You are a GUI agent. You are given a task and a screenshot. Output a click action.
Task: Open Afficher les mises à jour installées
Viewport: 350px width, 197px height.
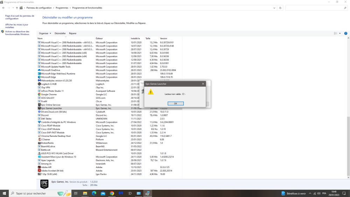pyautogui.click(x=17, y=26)
